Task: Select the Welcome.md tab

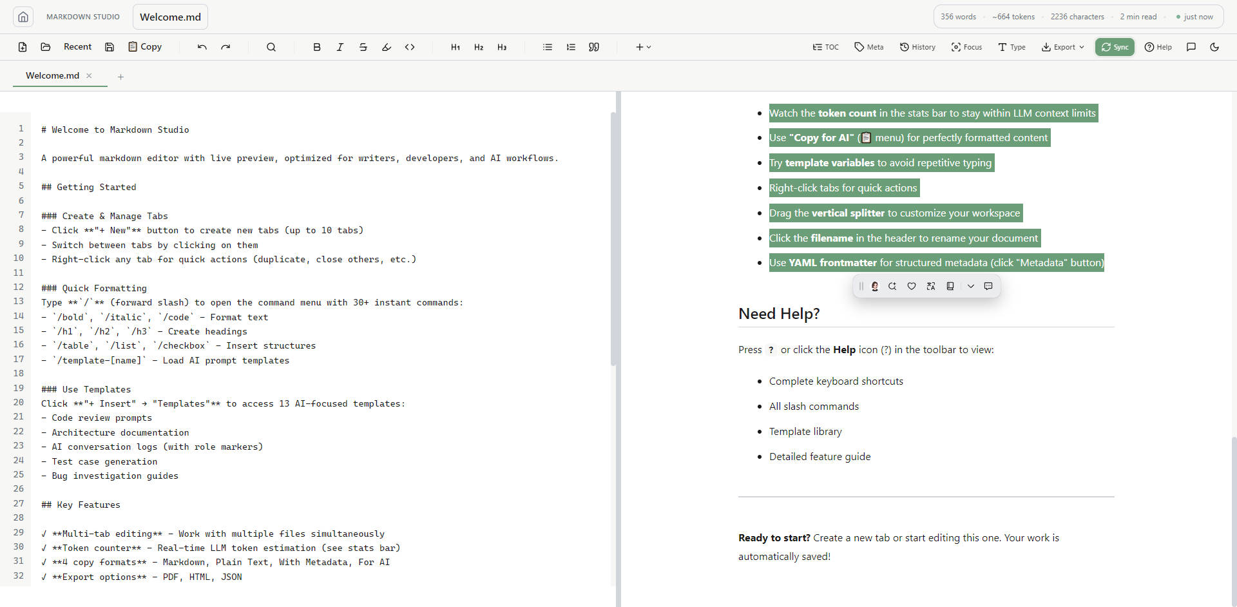Action: (x=53, y=75)
